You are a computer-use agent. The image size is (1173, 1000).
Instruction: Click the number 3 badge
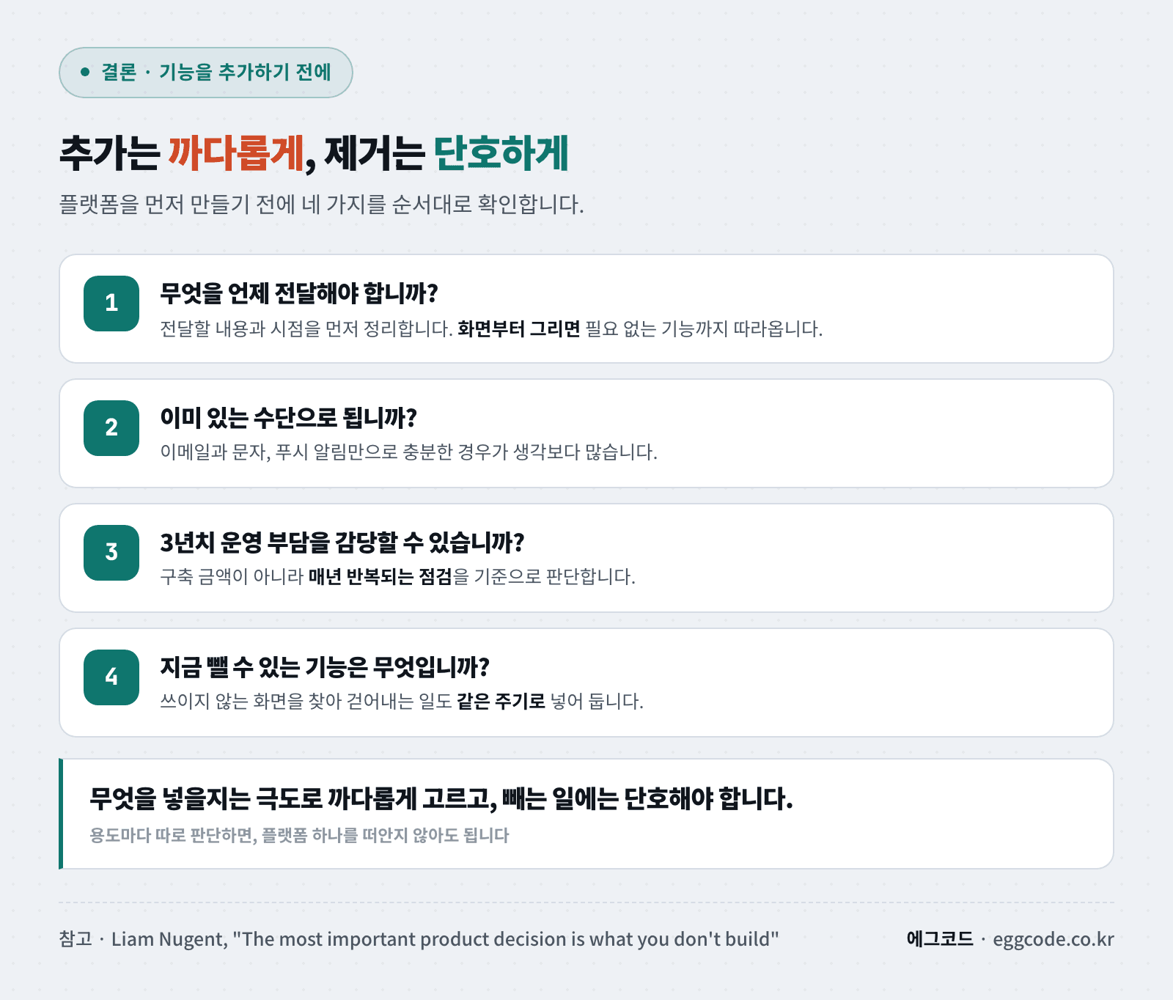111,553
